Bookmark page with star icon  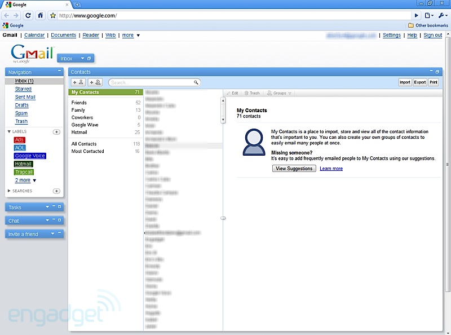53,16
